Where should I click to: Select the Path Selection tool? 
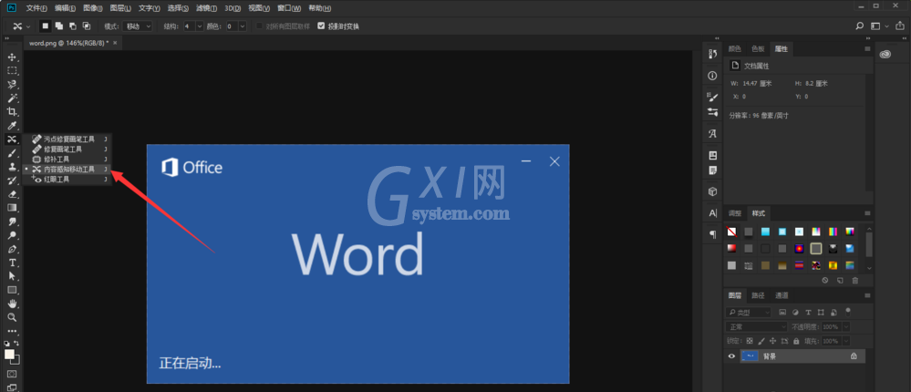[x=12, y=276]
